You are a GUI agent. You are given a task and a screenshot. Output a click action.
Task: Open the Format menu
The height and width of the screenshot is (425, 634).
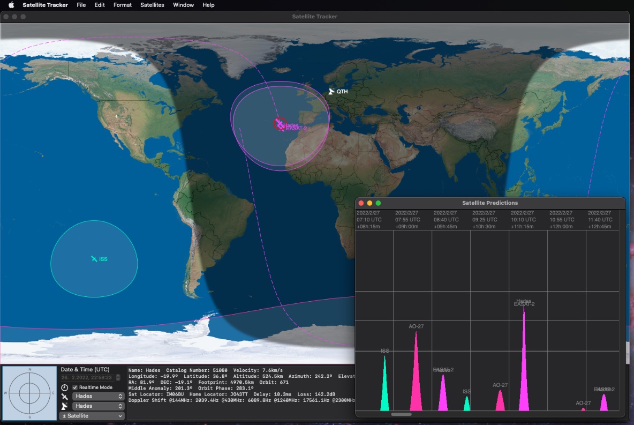(123, 5)
